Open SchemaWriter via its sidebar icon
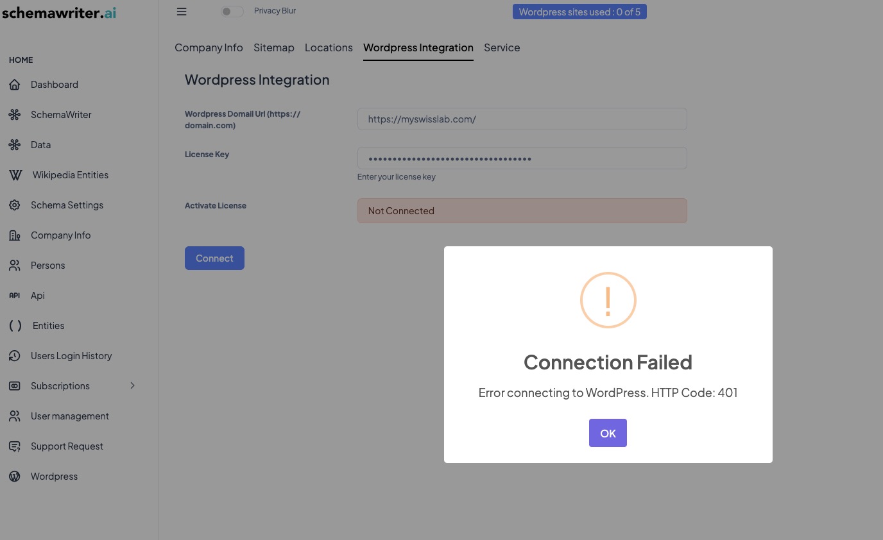The width and height of the screenshot is (883, 540). point(15,115)
